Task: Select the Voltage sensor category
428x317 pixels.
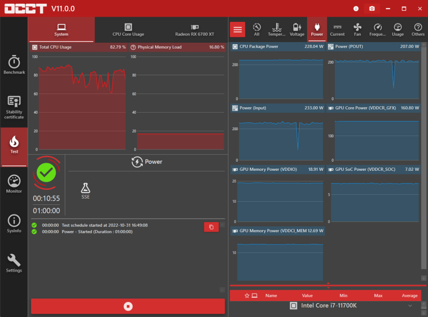Action: pos(297,29)
